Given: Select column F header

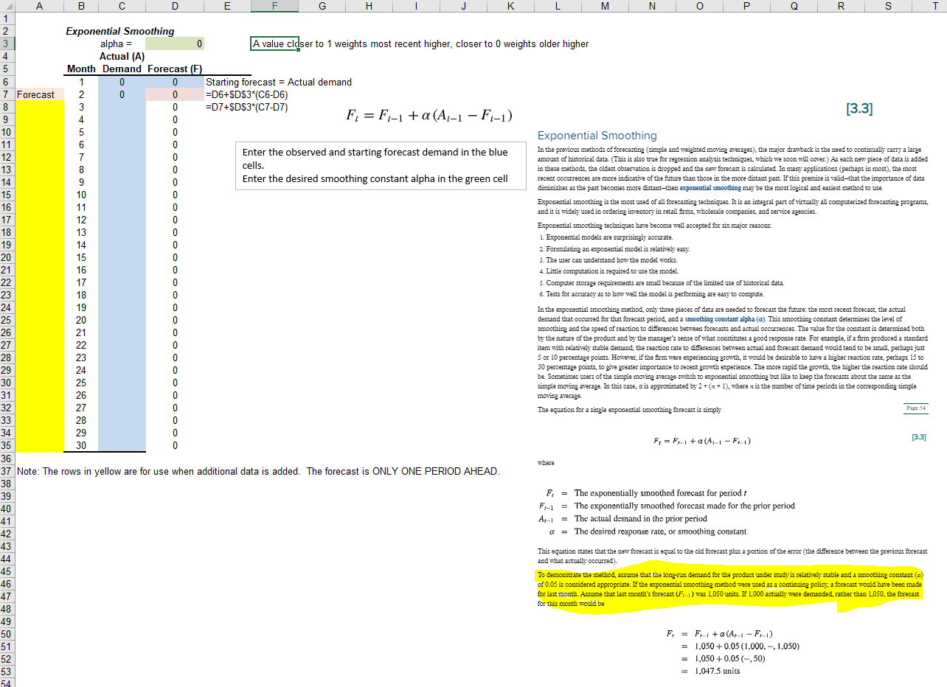Looking at the screenshot, I should 274,6.
